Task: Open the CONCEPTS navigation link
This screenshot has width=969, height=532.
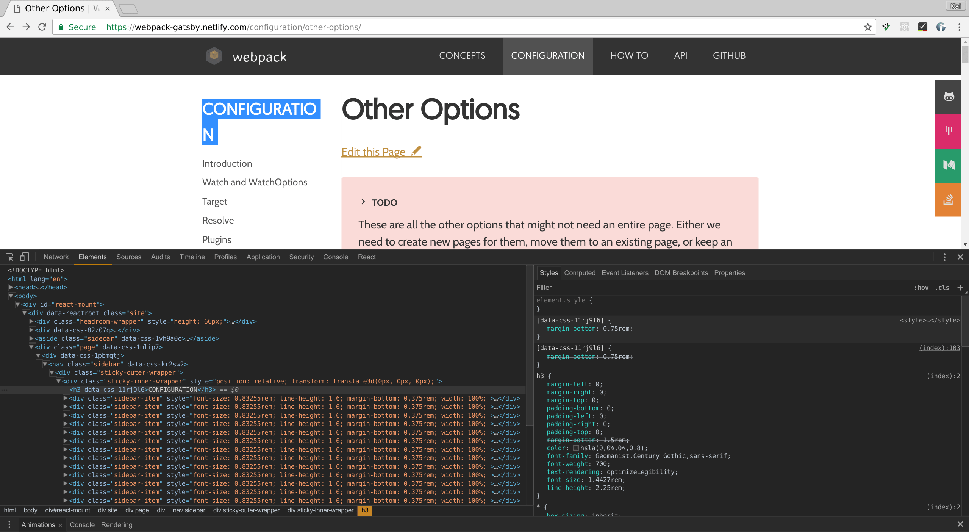Action: (x=462, y=56)
